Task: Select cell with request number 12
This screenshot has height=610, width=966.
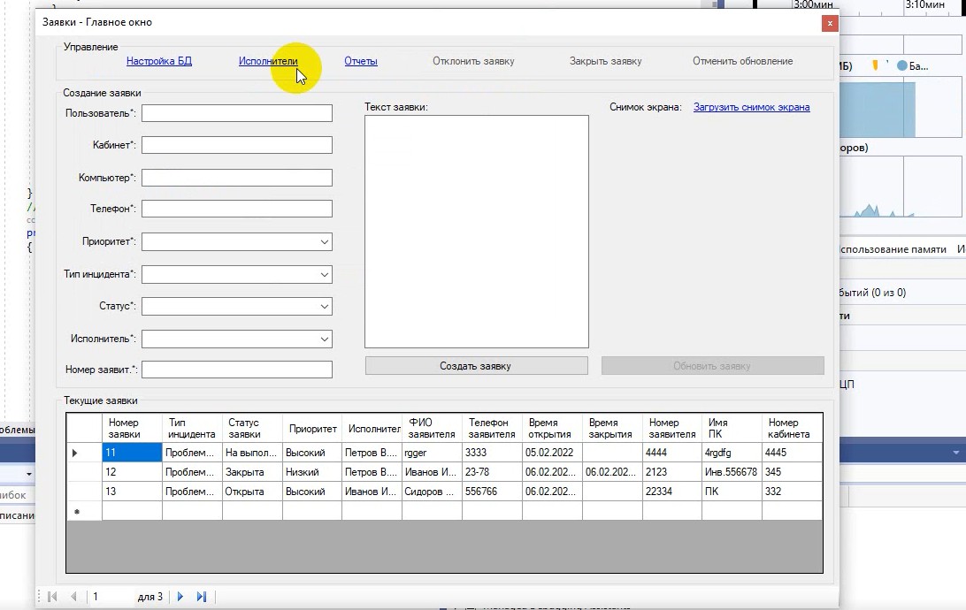Action: 132,472
